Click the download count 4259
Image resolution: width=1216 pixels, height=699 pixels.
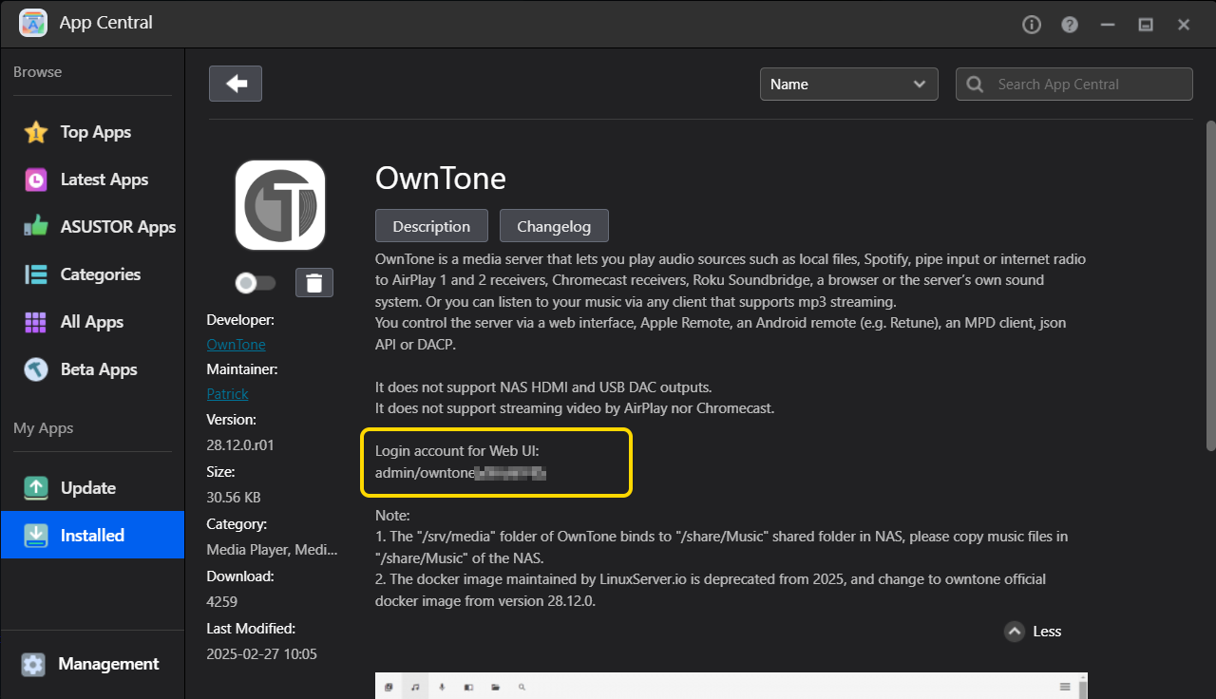222,601
